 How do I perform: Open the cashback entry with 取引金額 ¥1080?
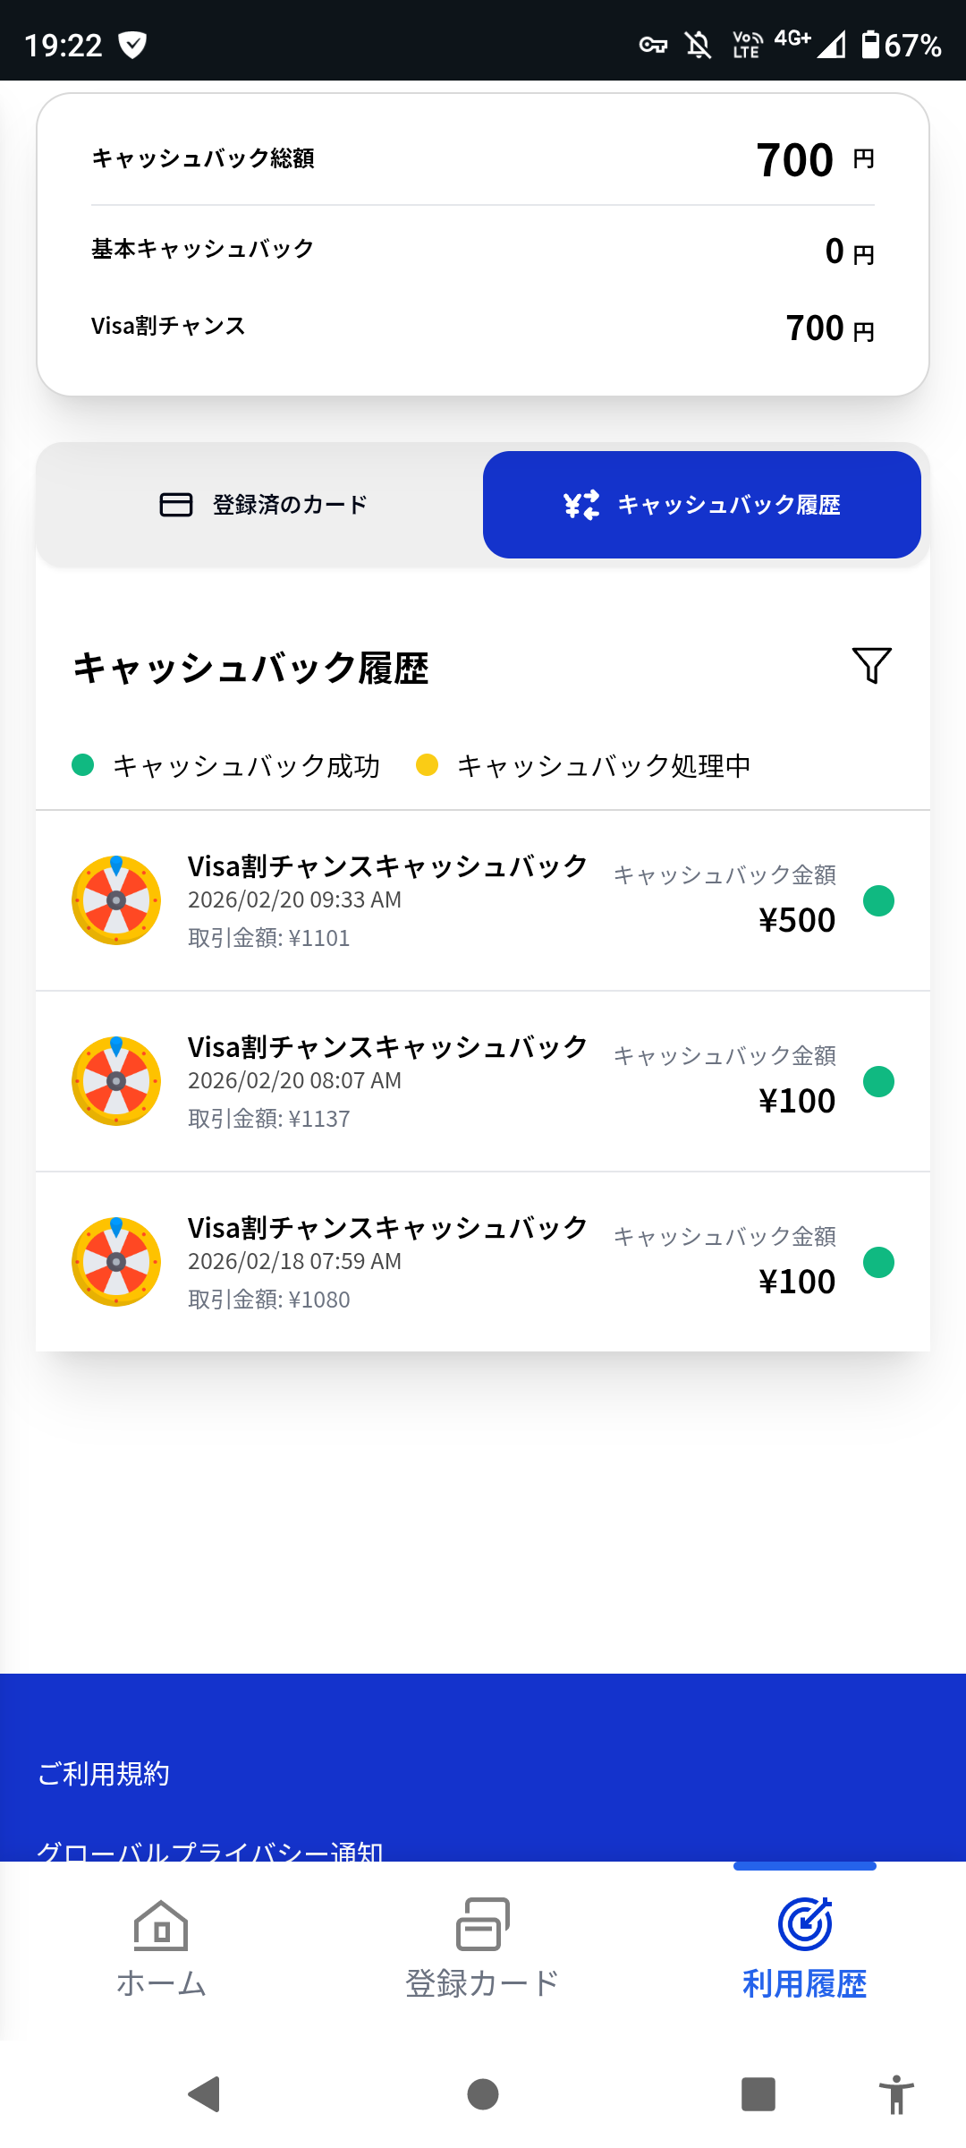click(x=483, y=1262)
